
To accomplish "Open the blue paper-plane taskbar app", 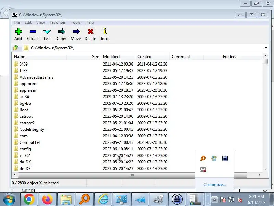I will (x=140, y=199).
